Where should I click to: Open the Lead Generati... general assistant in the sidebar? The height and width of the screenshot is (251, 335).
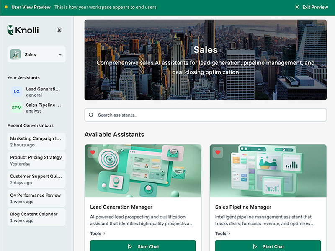tap(36, 92)
